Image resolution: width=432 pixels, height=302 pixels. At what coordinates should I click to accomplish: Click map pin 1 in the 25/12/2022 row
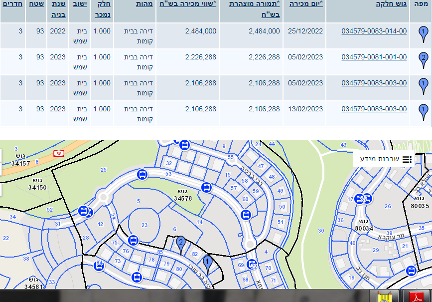tap(423, 34)
